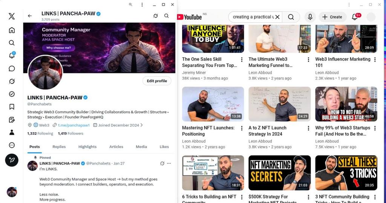The height and width of the screenshot is (203, 386).
Task: Open menu for A to Z NFT Launch video
Action: click(x=308, y=128)
